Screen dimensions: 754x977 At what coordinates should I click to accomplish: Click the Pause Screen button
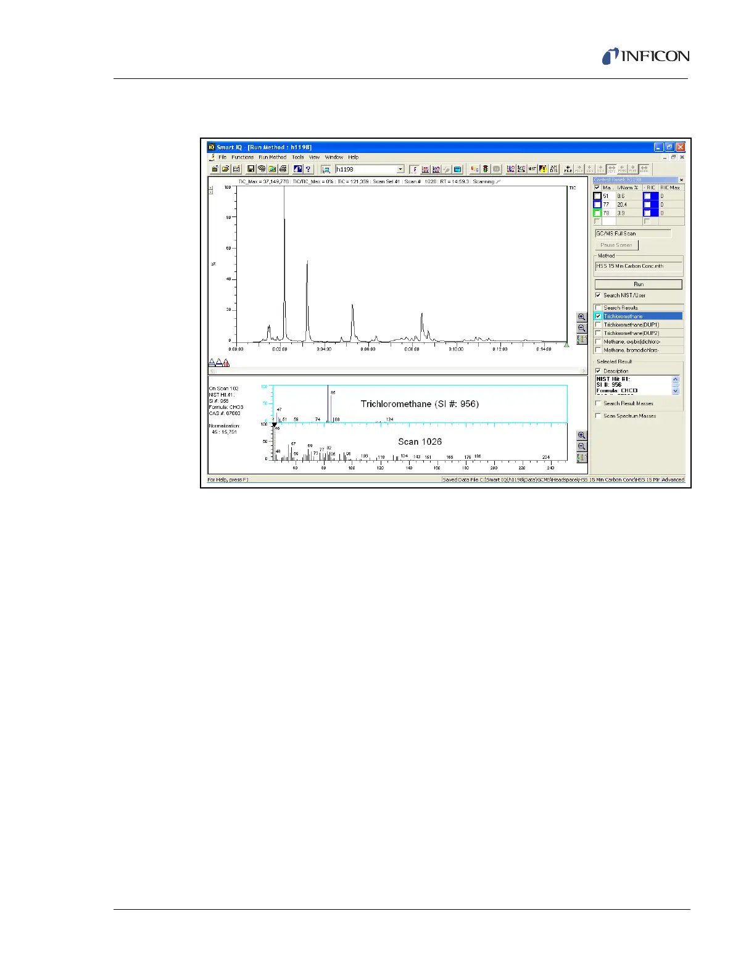616,245
